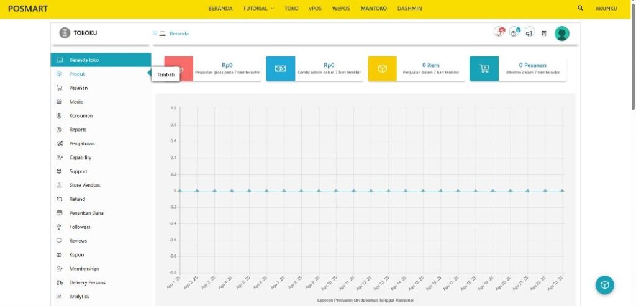Click the floating teal box button

click(x=604, y=285)
